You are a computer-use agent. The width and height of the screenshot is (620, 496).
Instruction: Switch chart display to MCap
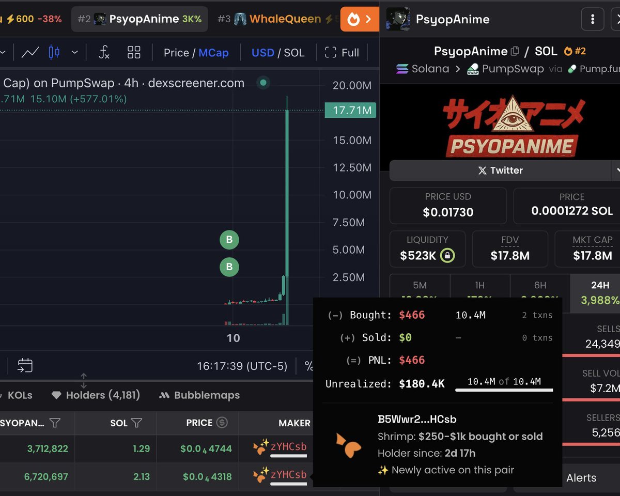coord(214,52)
